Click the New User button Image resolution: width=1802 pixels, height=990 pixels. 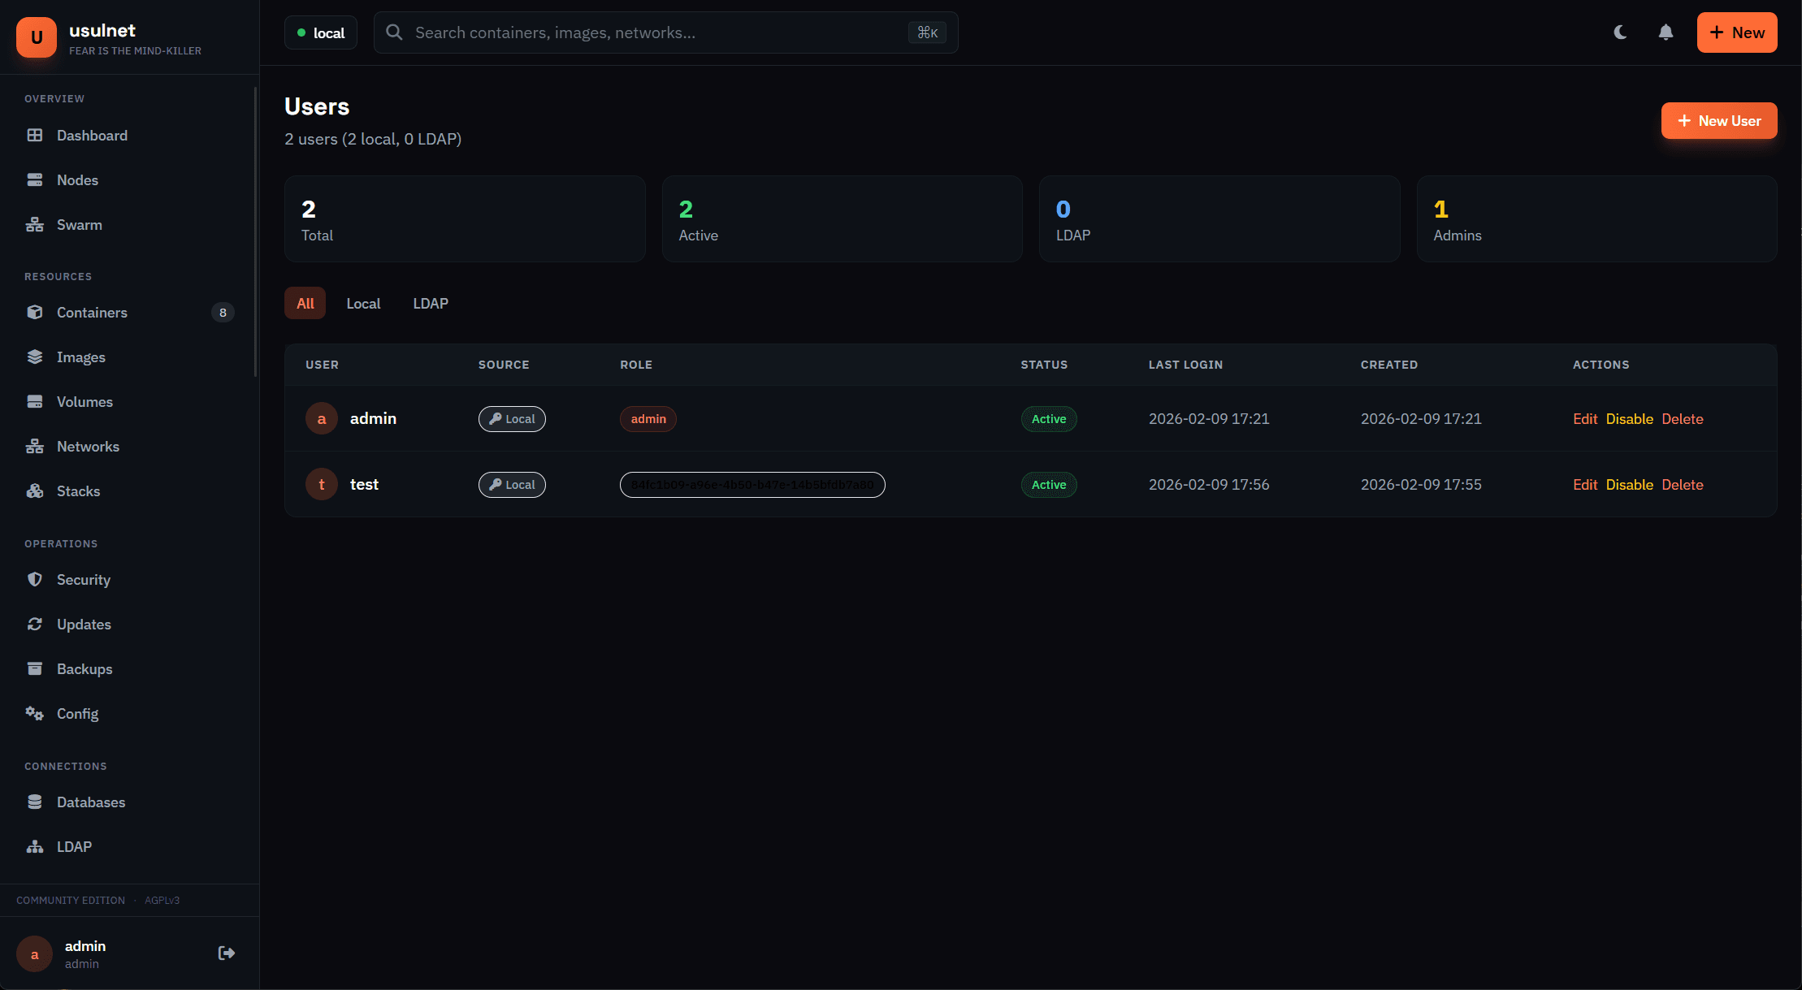1718,120
